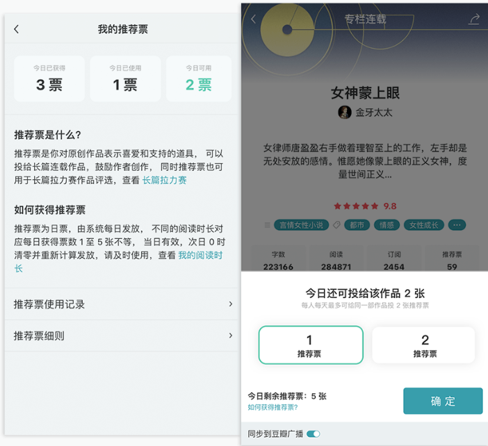This screenshot has height=446, width=488.
Task: Tap the share icon on 专栏连载 header
Action: tap(474, 19)
